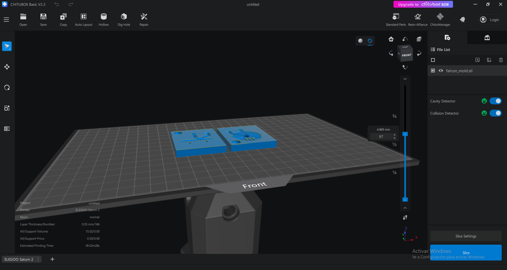Redo the action in the title bar
507x270 pixels.
point(71,4)
